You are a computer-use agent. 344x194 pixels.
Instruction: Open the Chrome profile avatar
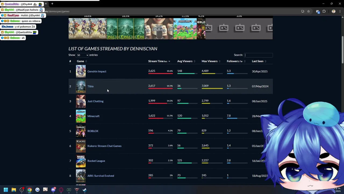(x=334, y=11)
